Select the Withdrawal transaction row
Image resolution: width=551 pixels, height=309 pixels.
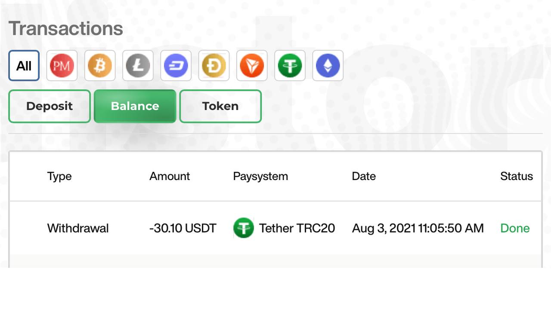point(275,228)
